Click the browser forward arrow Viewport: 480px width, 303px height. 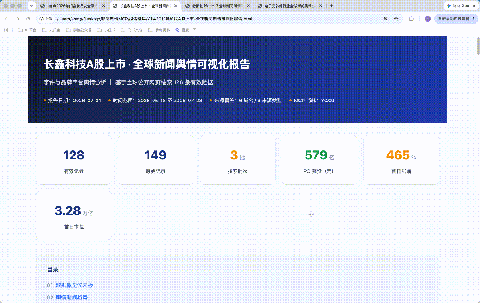pyautogui.click(x=17, y=19)
